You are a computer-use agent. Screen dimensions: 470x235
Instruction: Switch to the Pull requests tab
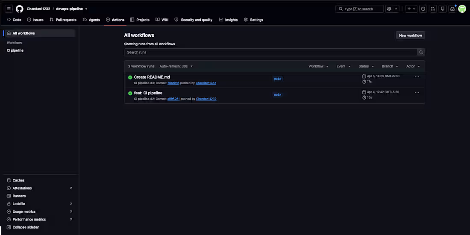click(63, 20)
